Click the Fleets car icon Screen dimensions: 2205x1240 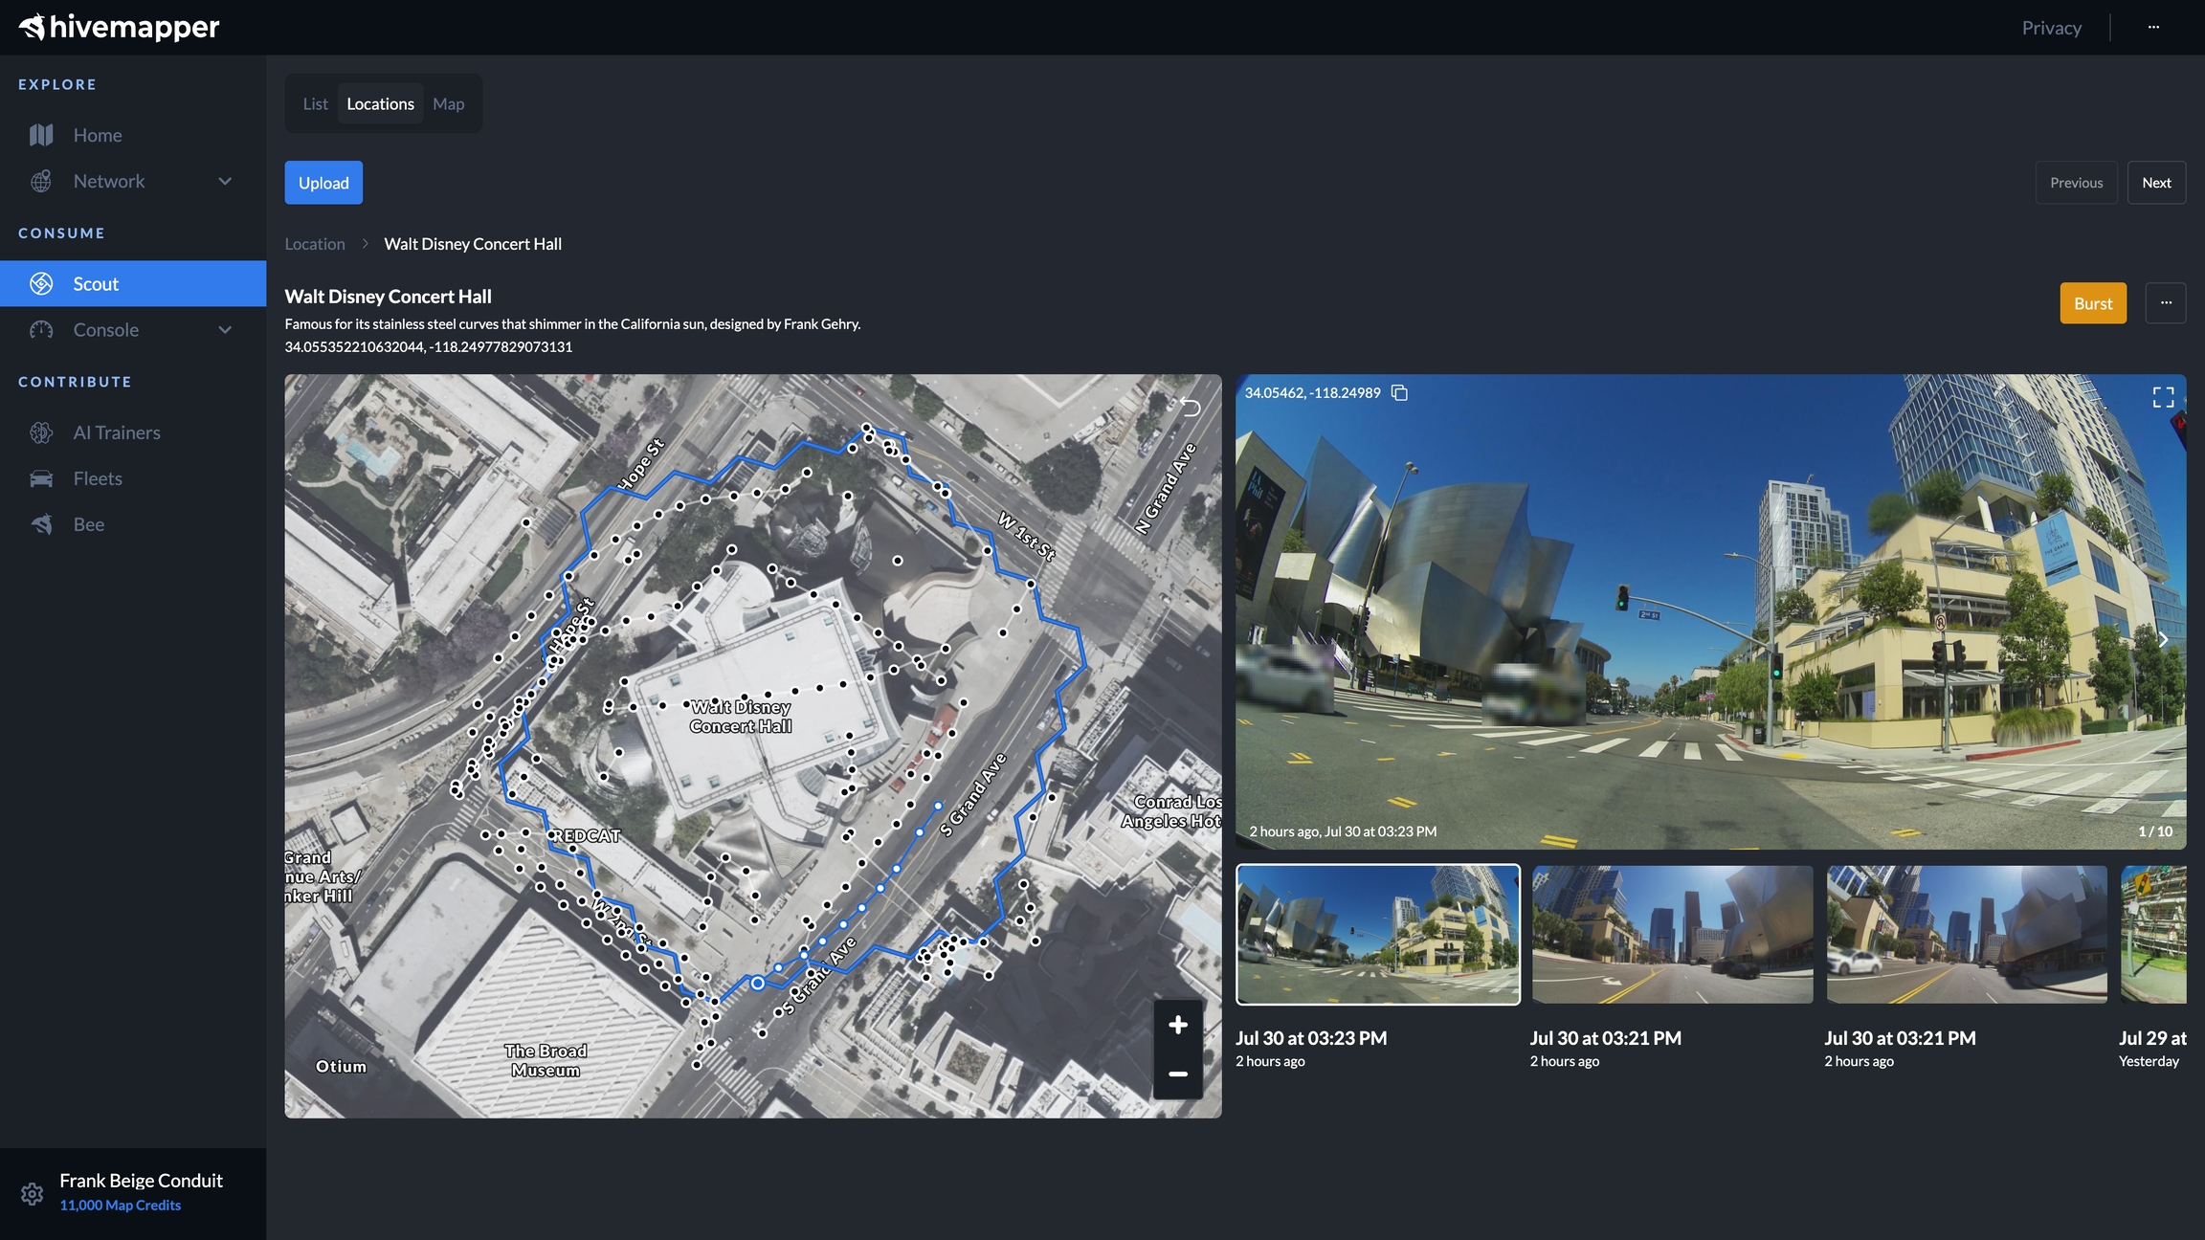pyautogui.click(x=41, y=478)
